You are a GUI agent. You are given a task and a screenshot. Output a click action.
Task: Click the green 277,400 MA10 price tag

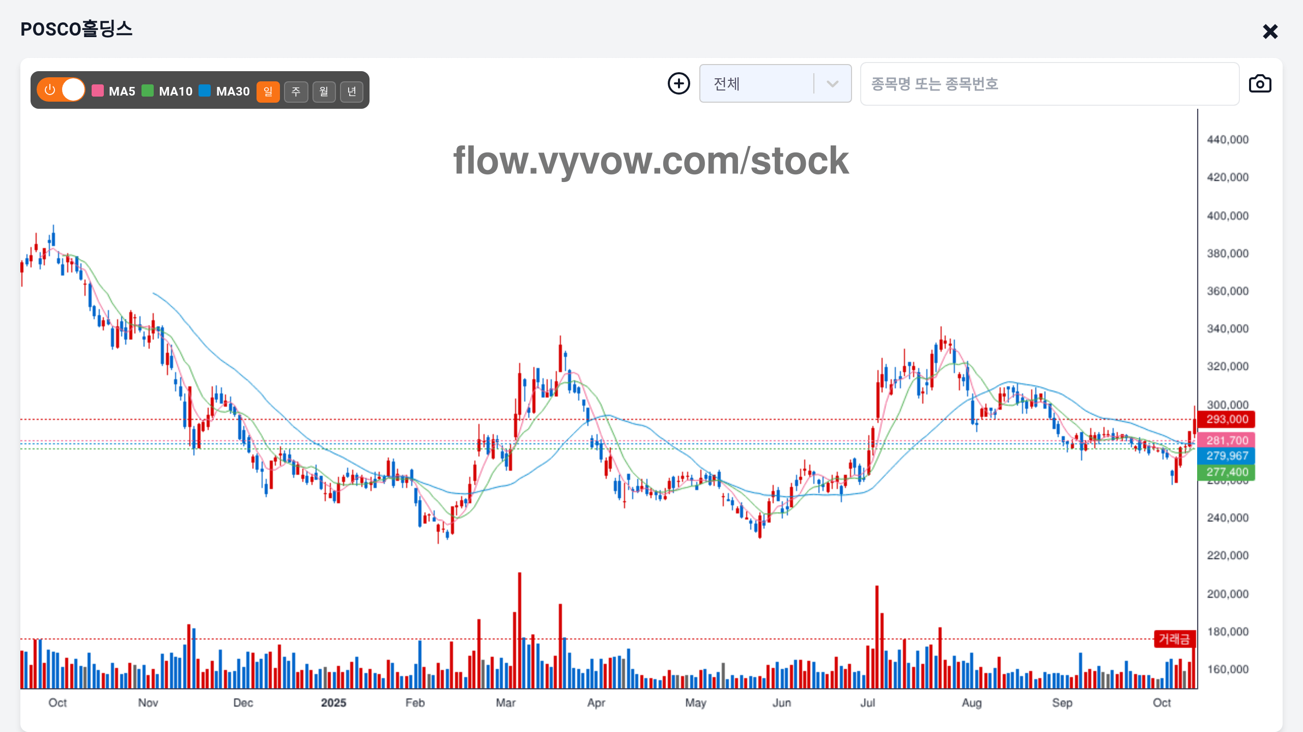coord(1227,472)
